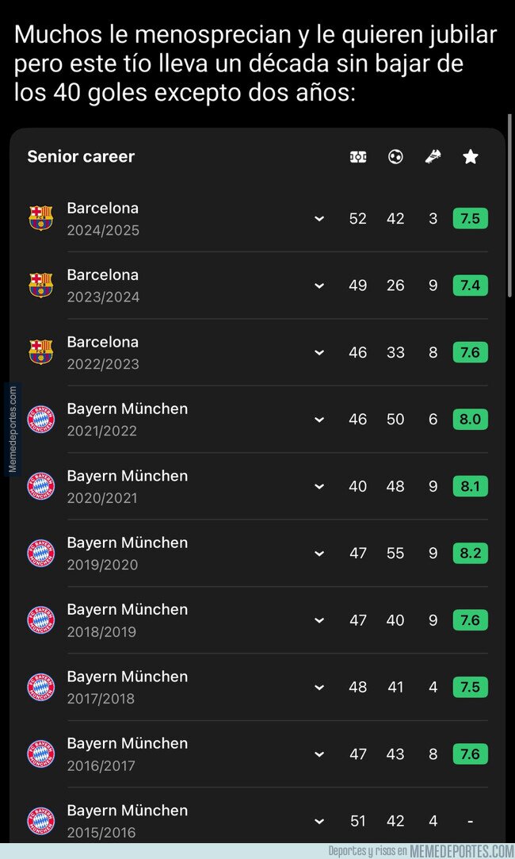Select the 7.4 rating badge for 2023/2024
The width and height of the screenshot is (515, 859).
click(x=471, y=286)
